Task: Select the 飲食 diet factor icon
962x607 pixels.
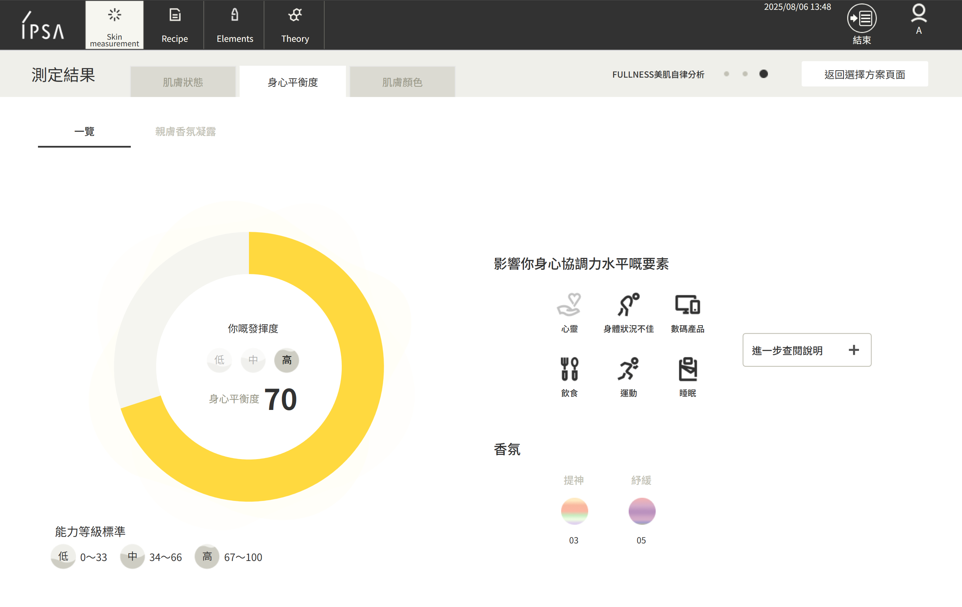Action: [569, 370]
